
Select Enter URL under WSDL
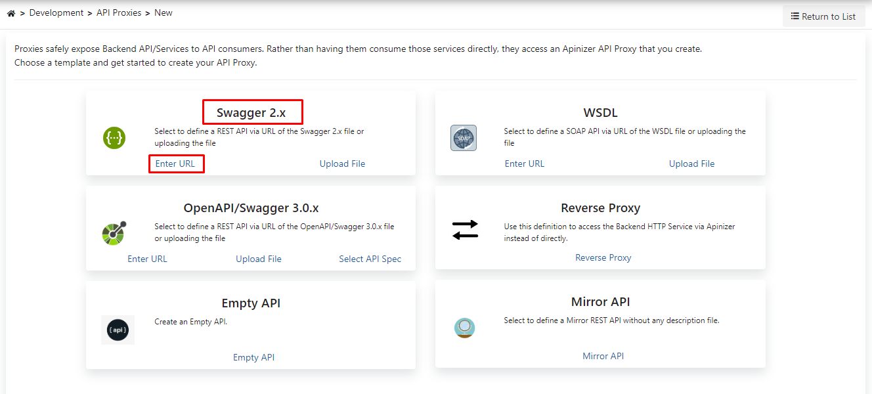[525, 164]
